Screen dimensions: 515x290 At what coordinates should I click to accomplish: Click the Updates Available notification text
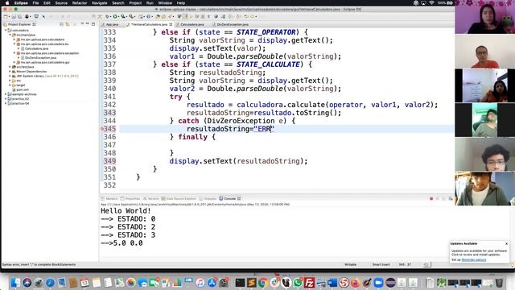pyautogui.click(x=480, y=252)
